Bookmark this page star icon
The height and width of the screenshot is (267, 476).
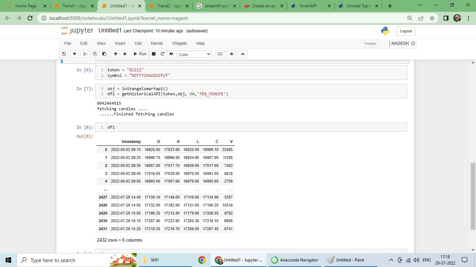tap(432, 18)
